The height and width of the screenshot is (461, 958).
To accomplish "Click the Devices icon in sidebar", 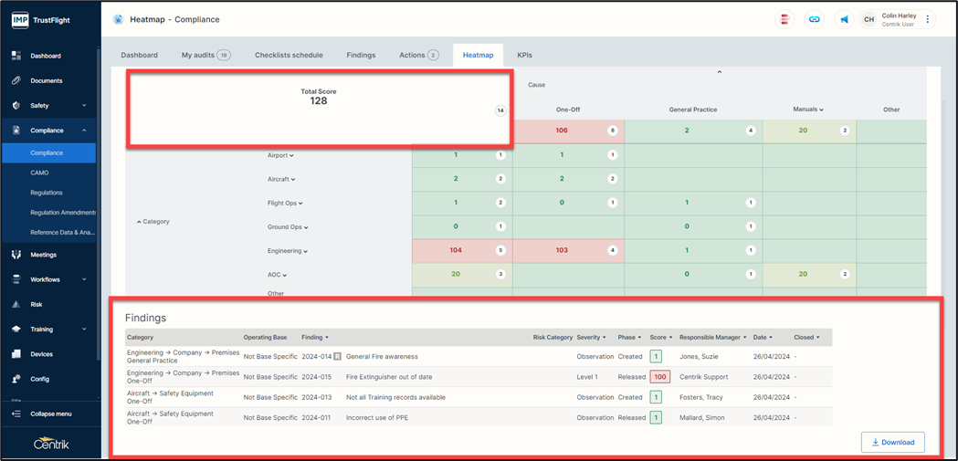I will point(16,354).
